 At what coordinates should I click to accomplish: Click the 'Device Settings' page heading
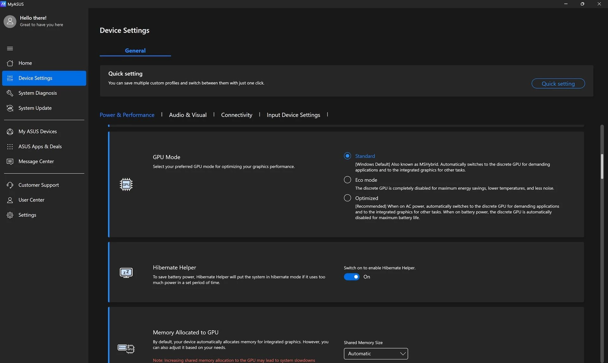point(124,30)
